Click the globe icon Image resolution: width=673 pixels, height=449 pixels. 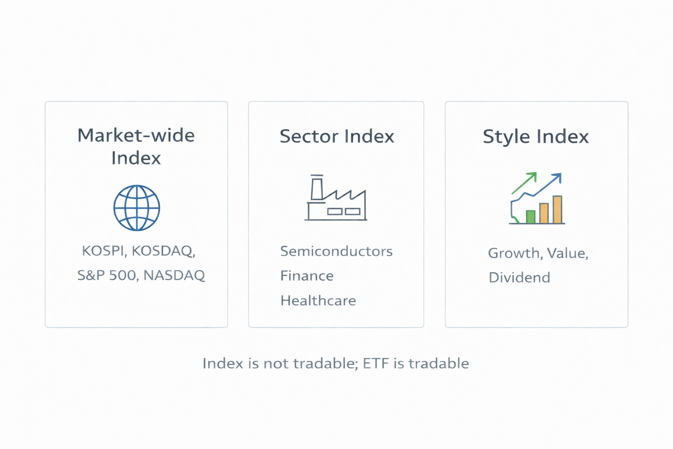pos(137,208)
